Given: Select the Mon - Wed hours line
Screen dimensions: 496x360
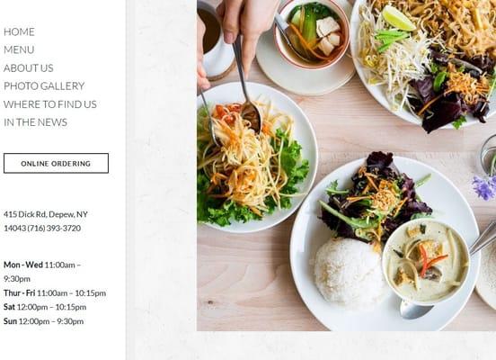Looking at the screenshot, I should (x=42, y=272).
